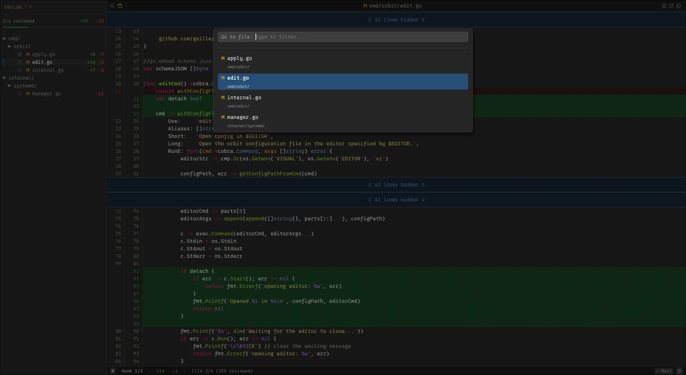686x375 pixels.
Task: Click the getConfigPathFromCmd call
Action: point(278,174)
